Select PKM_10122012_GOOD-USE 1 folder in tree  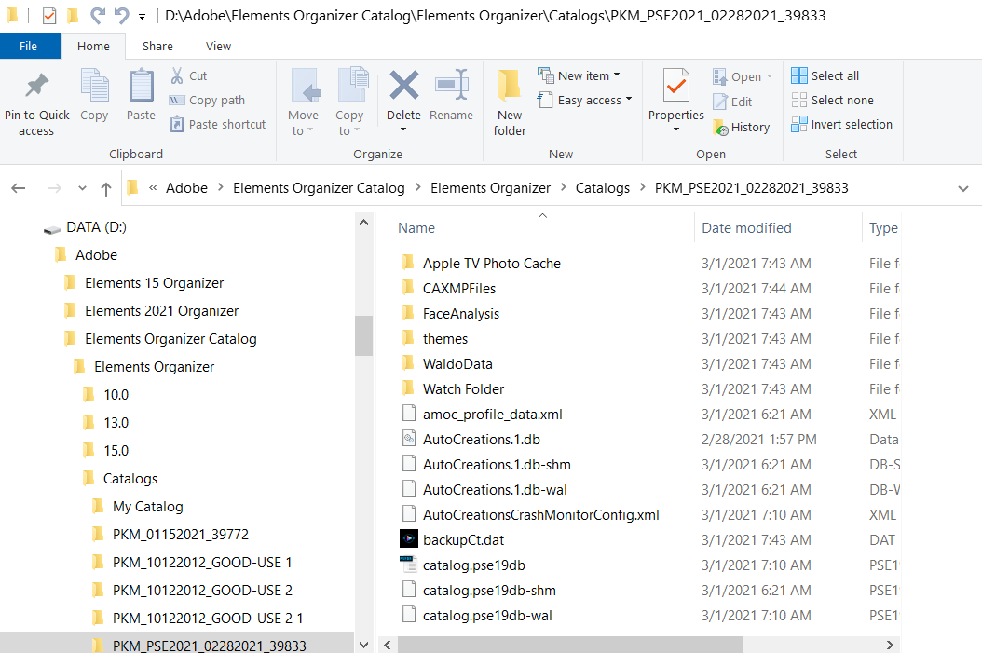pyautogui.click(x=201, y=563)
